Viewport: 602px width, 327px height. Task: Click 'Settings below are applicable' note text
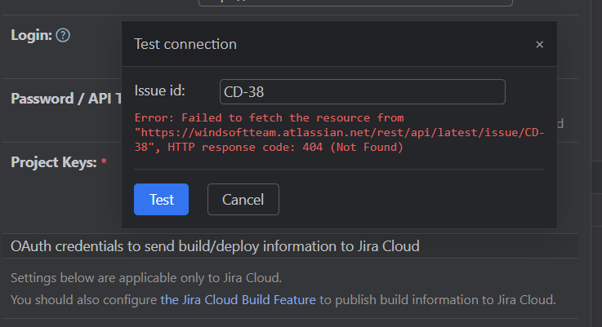[x=146, y=277]
